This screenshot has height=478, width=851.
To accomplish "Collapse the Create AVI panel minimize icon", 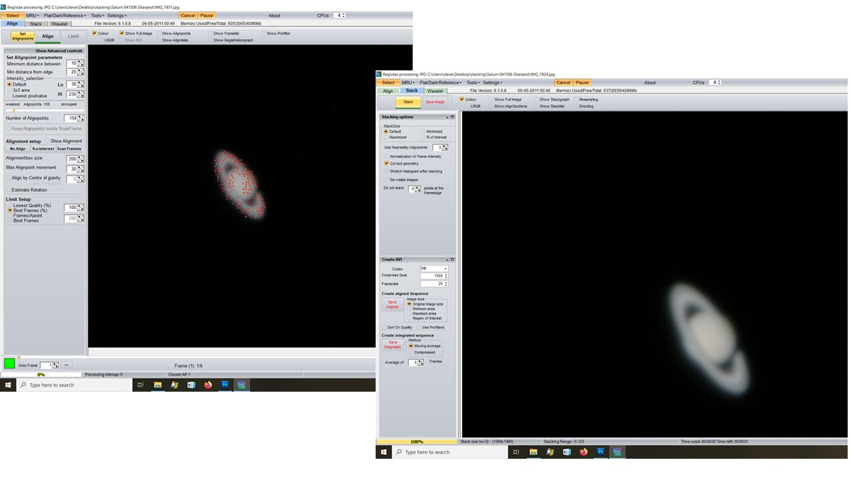I will coord(447,260).
